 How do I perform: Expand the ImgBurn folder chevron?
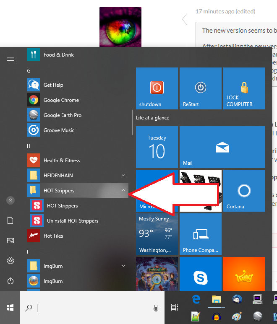(123, 266)
